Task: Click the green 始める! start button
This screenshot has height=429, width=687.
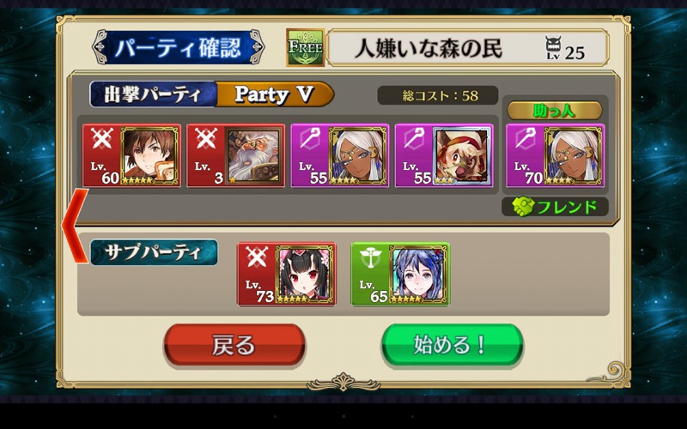Action: click(x=453, y=345)
